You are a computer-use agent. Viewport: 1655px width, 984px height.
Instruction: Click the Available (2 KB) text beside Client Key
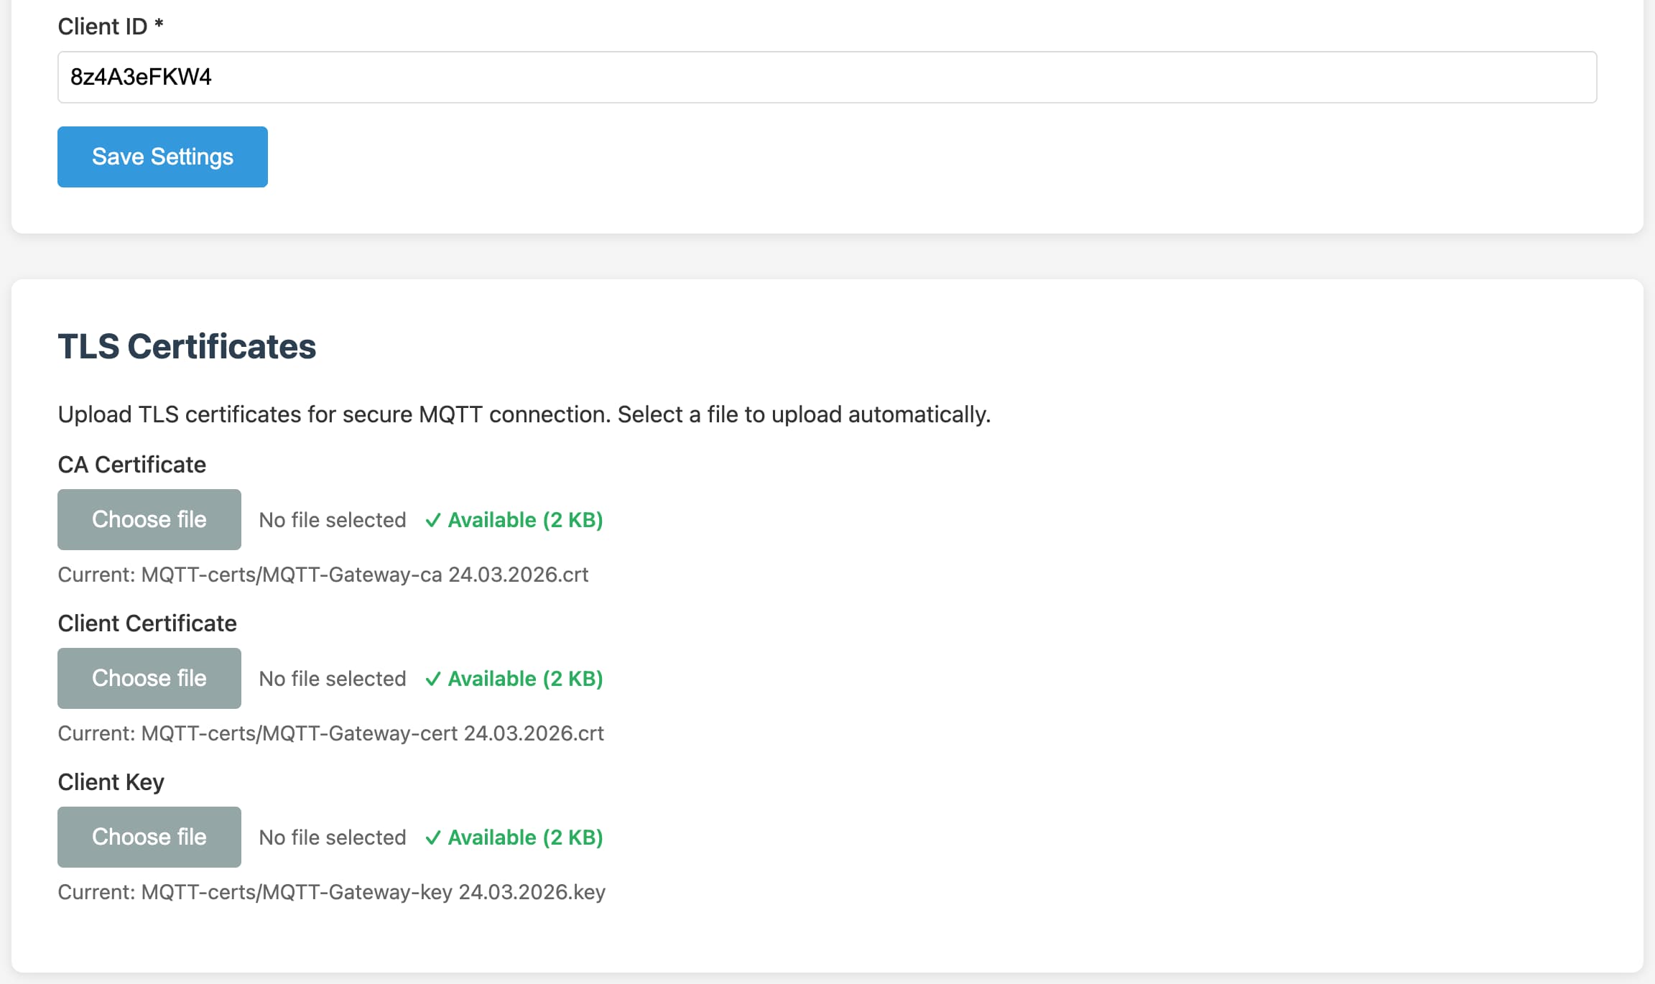coord(525,837)
